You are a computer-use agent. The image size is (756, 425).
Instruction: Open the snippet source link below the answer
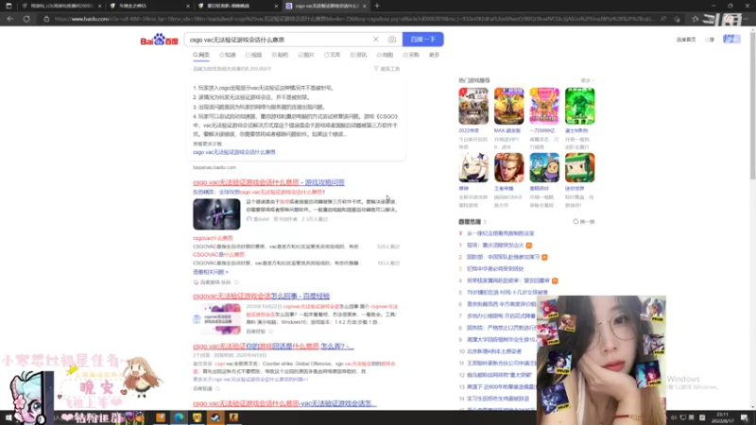click(233, 152)
